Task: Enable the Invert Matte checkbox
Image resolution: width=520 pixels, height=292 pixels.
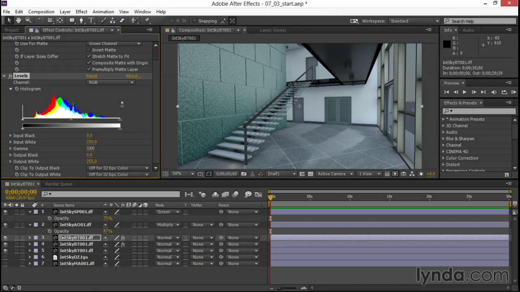Action: 88,50
